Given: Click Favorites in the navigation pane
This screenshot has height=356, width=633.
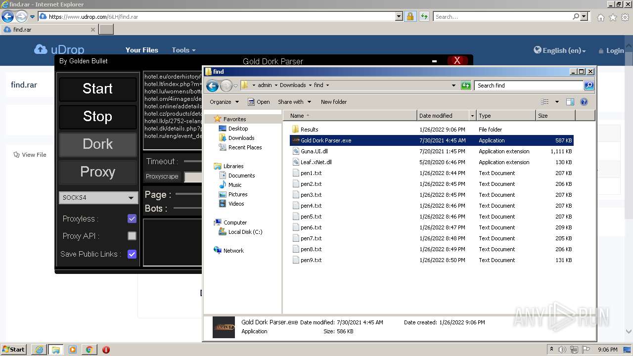Looking at the screenshot, I should [234, 119].
